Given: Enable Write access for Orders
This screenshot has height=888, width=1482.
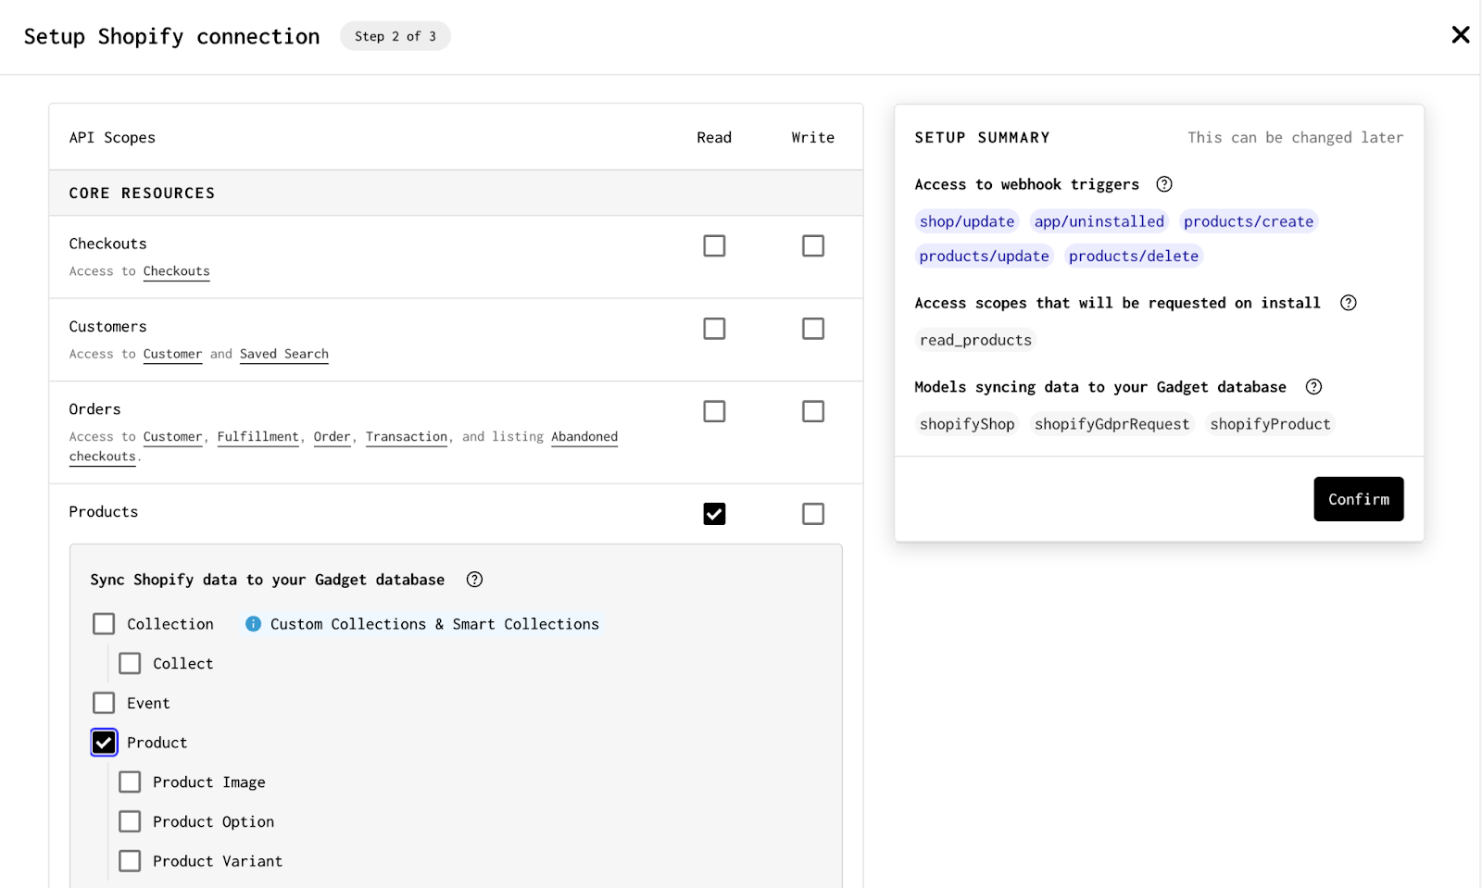Looking at the screenshot, I should click(x=813, y=411).
